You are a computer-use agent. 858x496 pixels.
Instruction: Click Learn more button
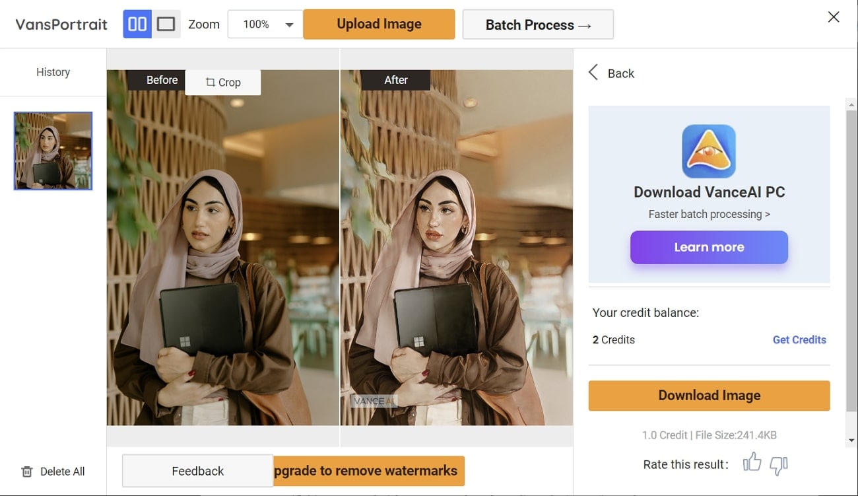point(709,247)
